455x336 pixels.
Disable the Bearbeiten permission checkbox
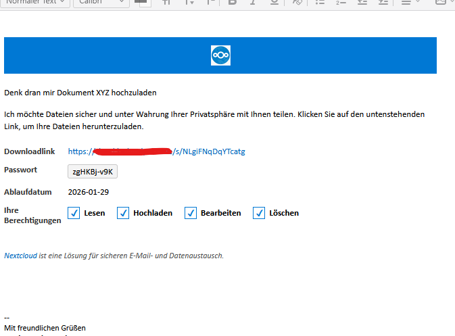coord(191,213)
